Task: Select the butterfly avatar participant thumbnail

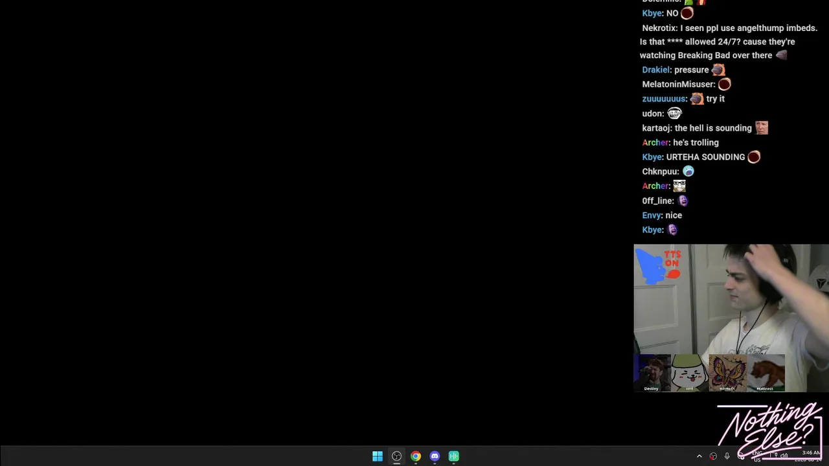Action: (728, 373)
